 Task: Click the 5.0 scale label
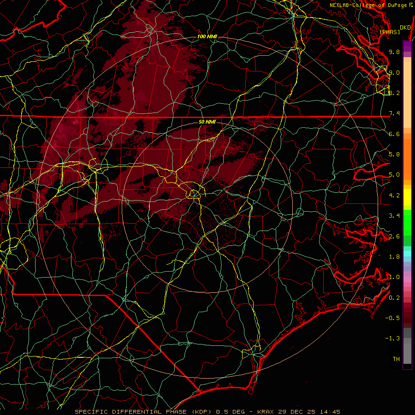pyautogui.click(x=394, y=175)
